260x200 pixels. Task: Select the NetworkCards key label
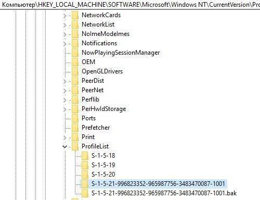(101, 15)
